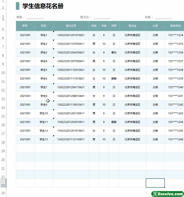Select phone cell 153****1245

pyautogui.click(x=174, y=131)
